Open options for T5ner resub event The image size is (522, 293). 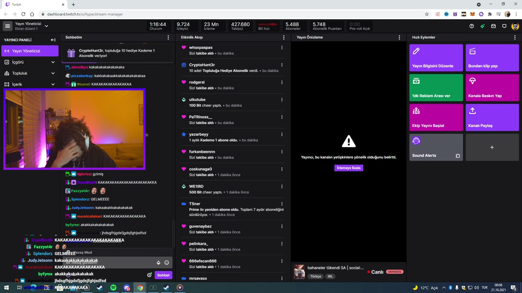(282, 203)
